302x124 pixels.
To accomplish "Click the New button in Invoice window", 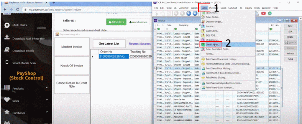I will pos(290,26).
